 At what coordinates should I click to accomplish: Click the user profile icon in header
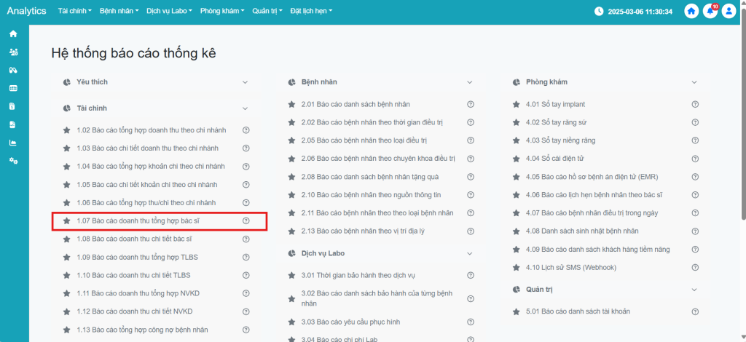coord(729,12)
